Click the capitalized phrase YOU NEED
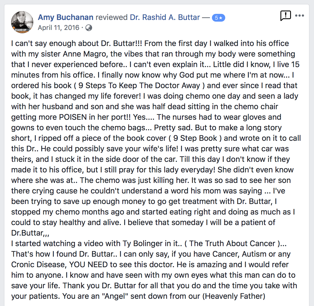Viewport: 314px width, 306px height. [88, 265]
